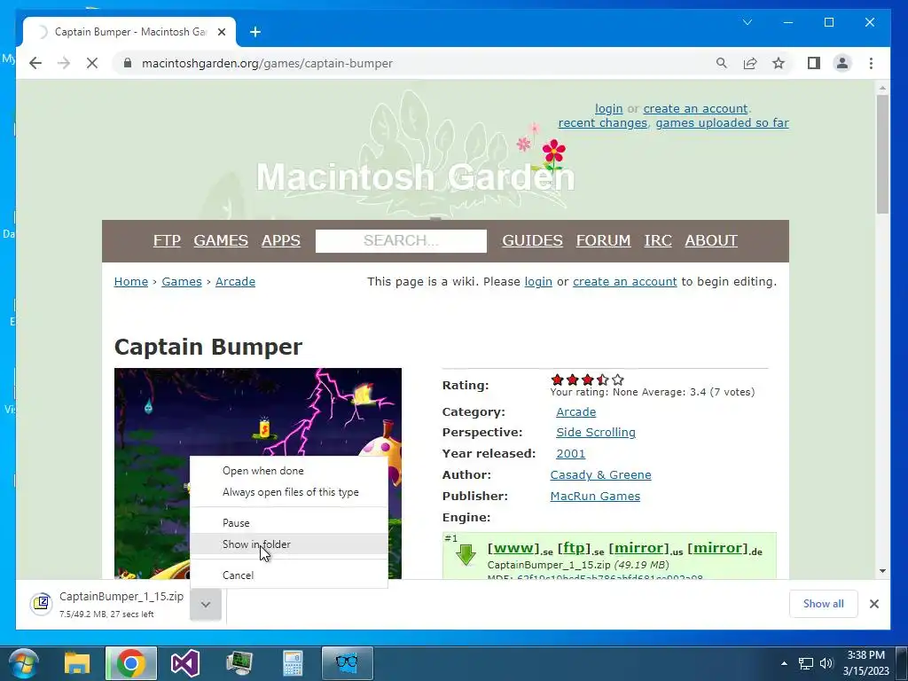Screen dimensions: 908x681
Task: Show hidden tray icons arrow
Action: pos(784,663)
